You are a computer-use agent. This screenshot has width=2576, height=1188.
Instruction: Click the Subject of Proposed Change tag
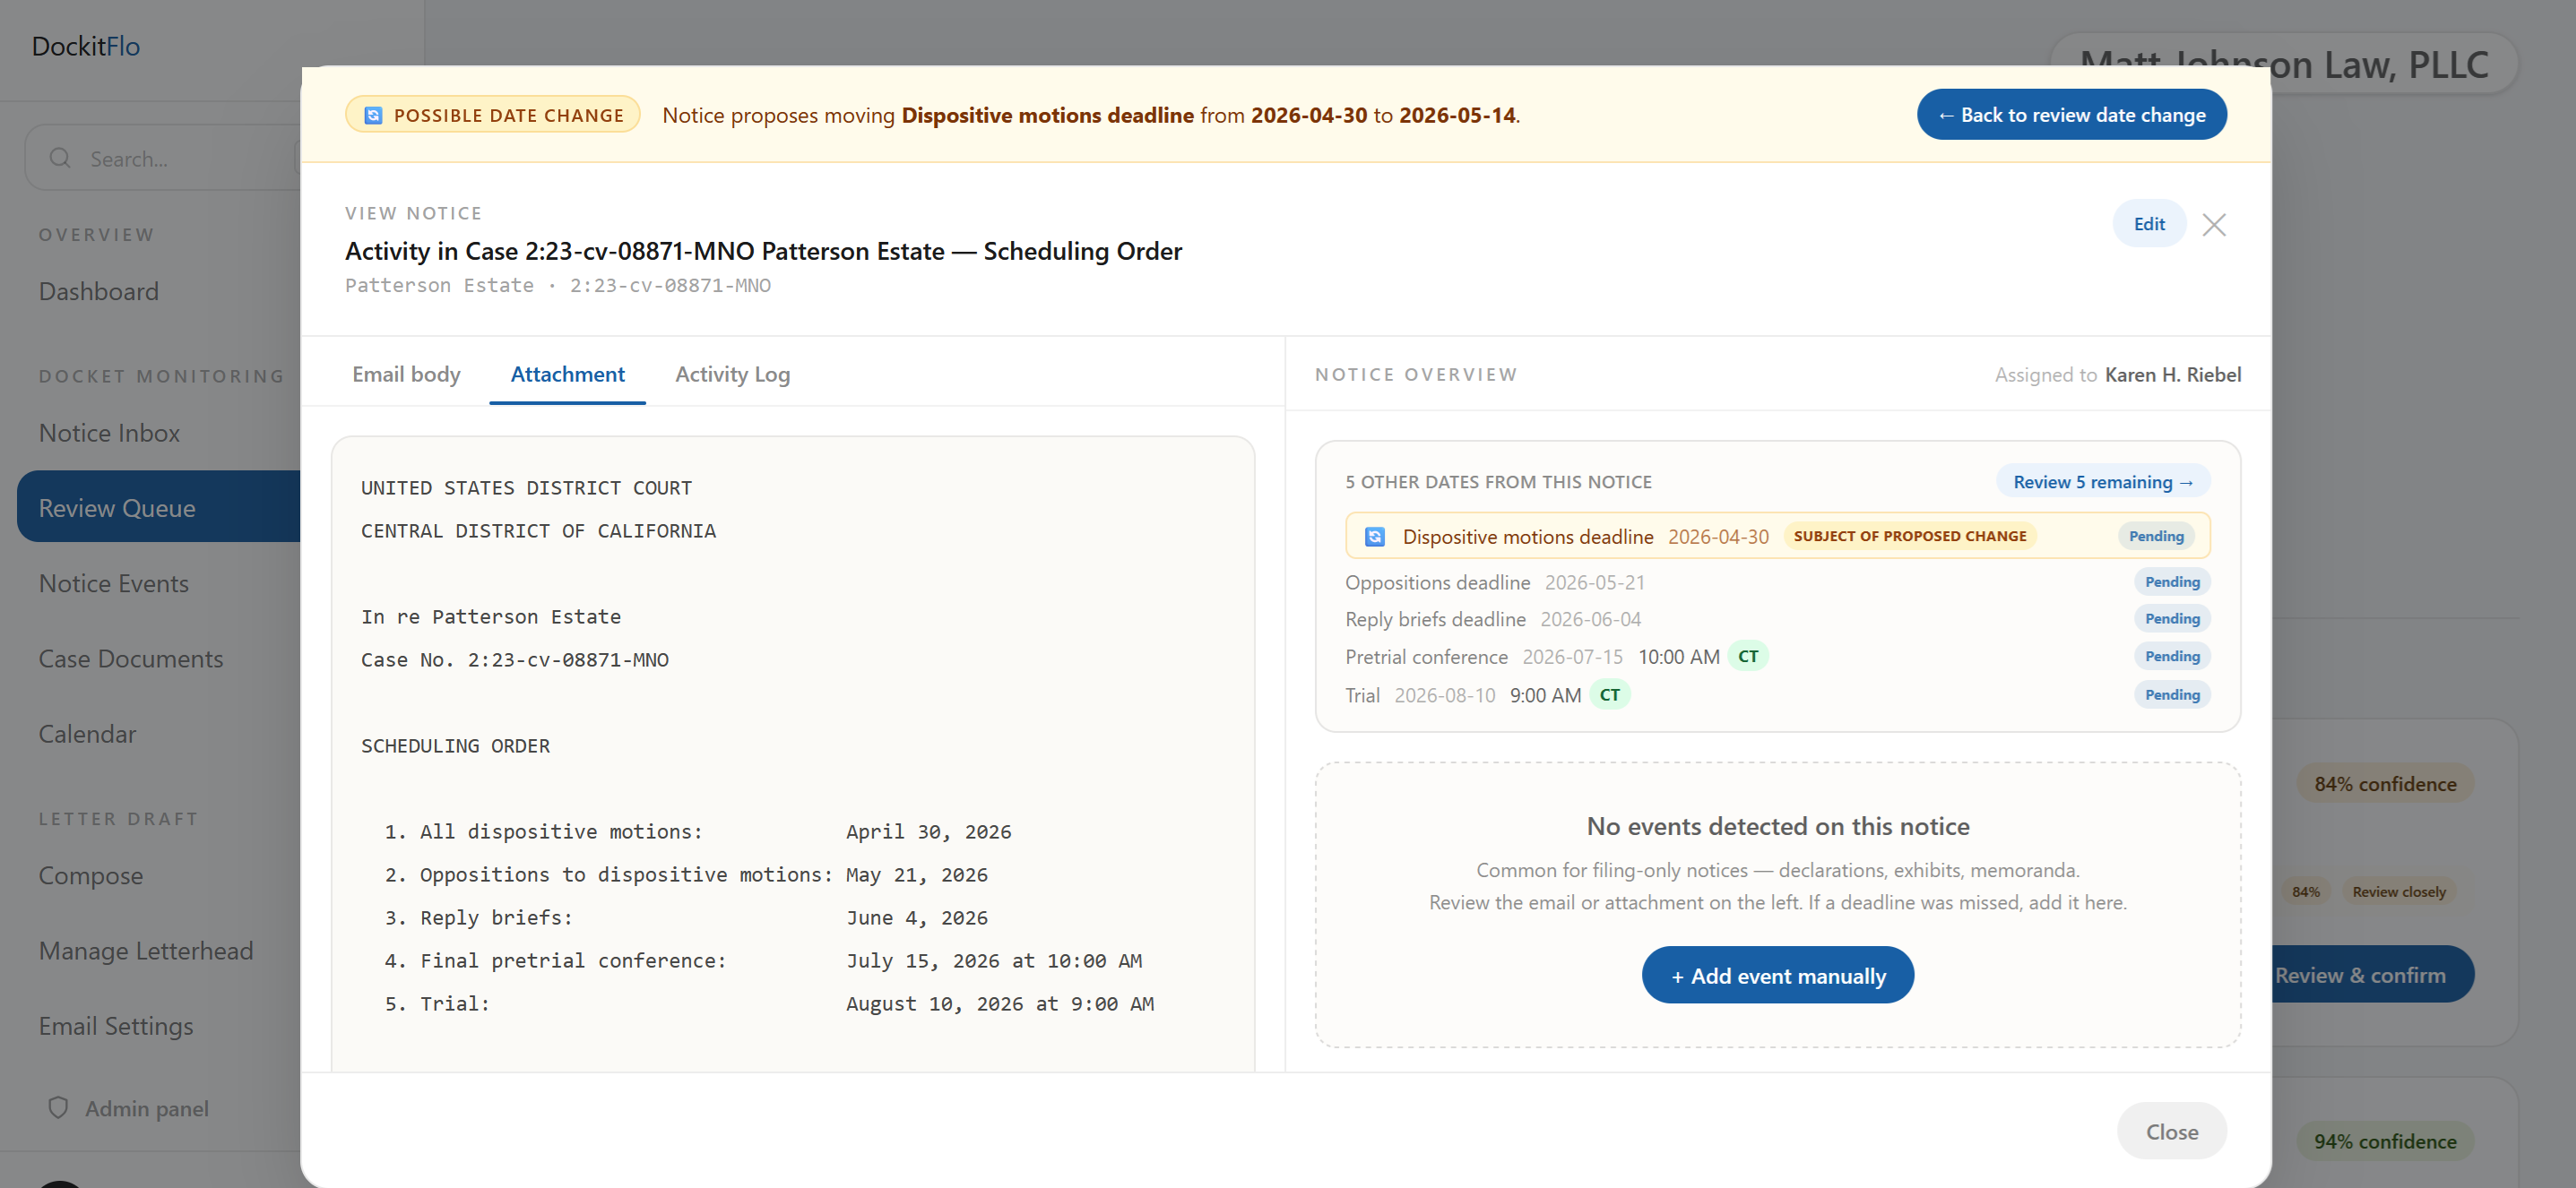click(1910, 537)
